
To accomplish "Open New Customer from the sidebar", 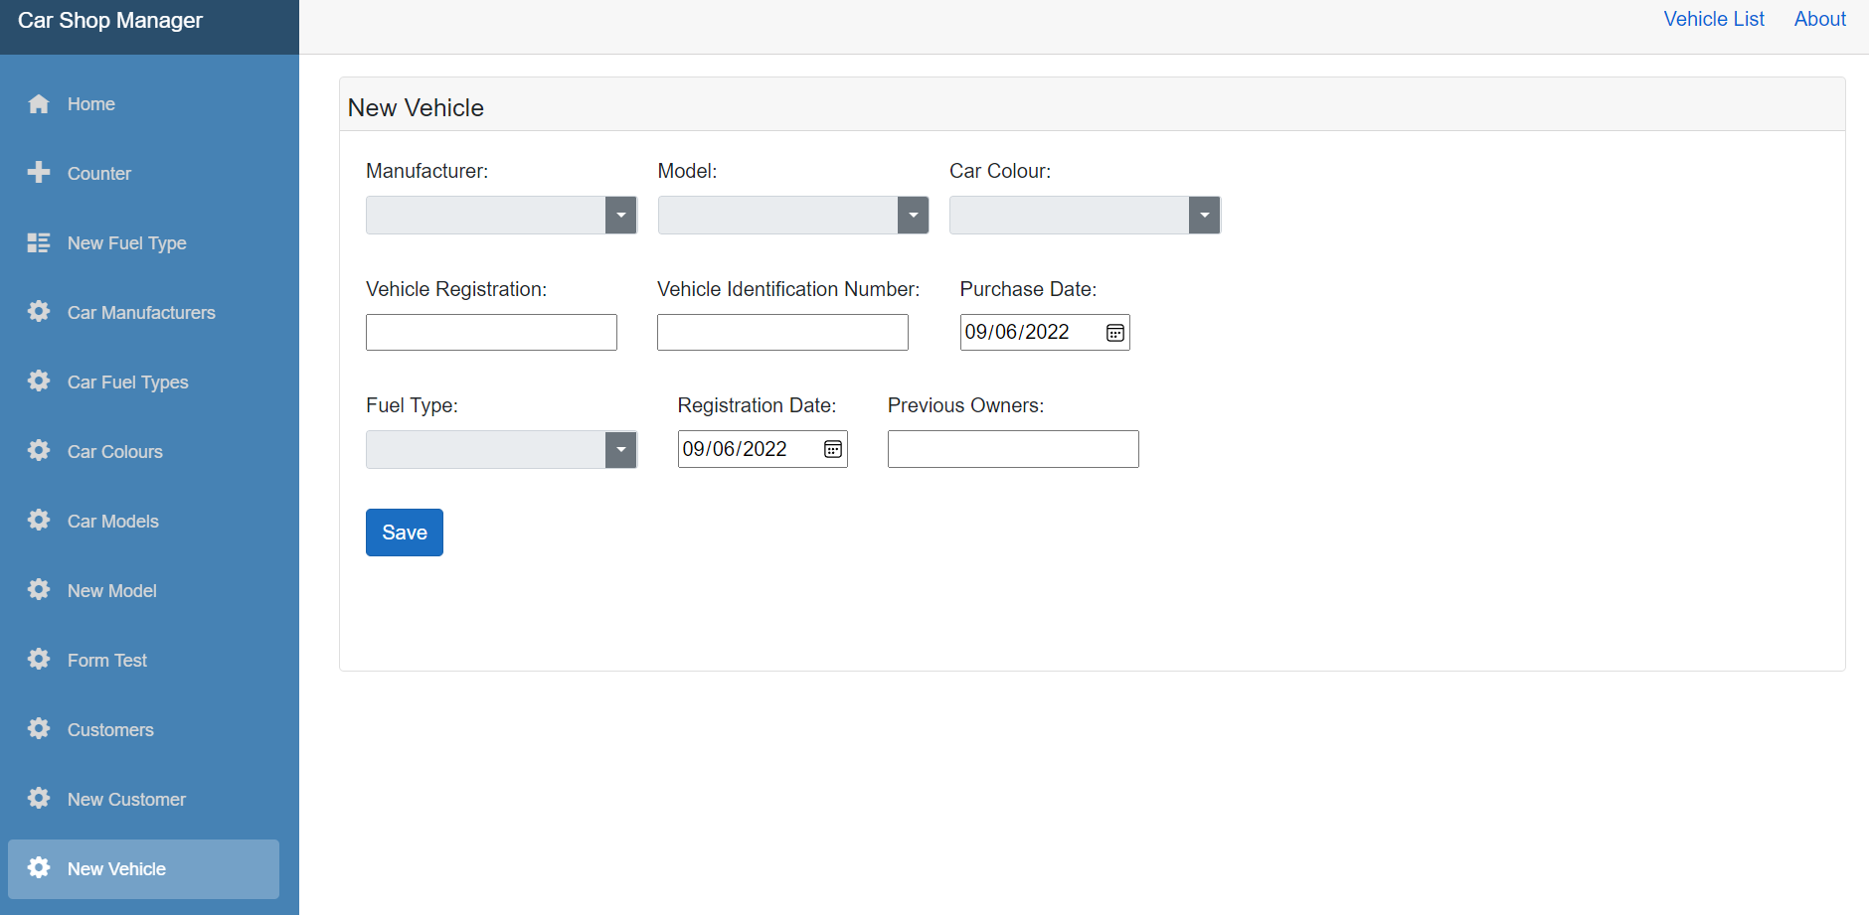I will point(126,800).
